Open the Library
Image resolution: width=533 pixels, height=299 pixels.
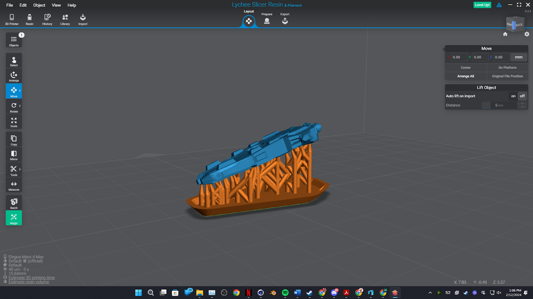tap(65, 20)
